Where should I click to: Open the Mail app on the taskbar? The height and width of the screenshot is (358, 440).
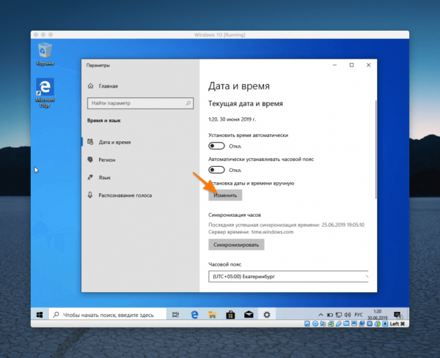[249, 315]
